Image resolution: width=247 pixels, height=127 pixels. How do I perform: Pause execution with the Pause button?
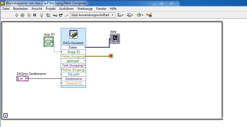point(35,15)
